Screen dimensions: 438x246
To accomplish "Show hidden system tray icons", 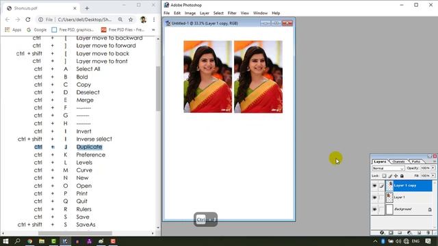I will (375, 241).
